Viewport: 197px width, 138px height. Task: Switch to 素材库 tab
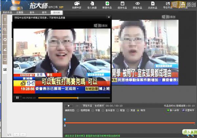56,12
